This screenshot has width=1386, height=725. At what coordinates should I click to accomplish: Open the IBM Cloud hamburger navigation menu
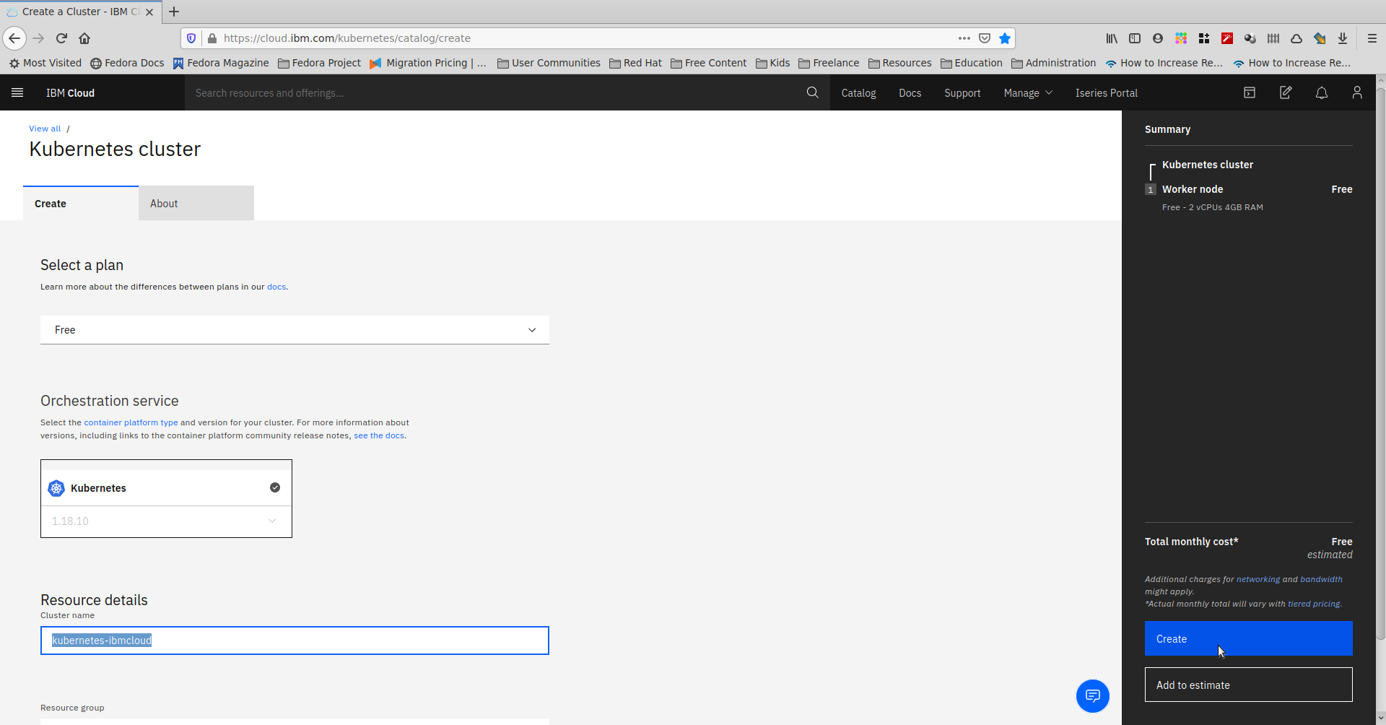pos(17,92)
